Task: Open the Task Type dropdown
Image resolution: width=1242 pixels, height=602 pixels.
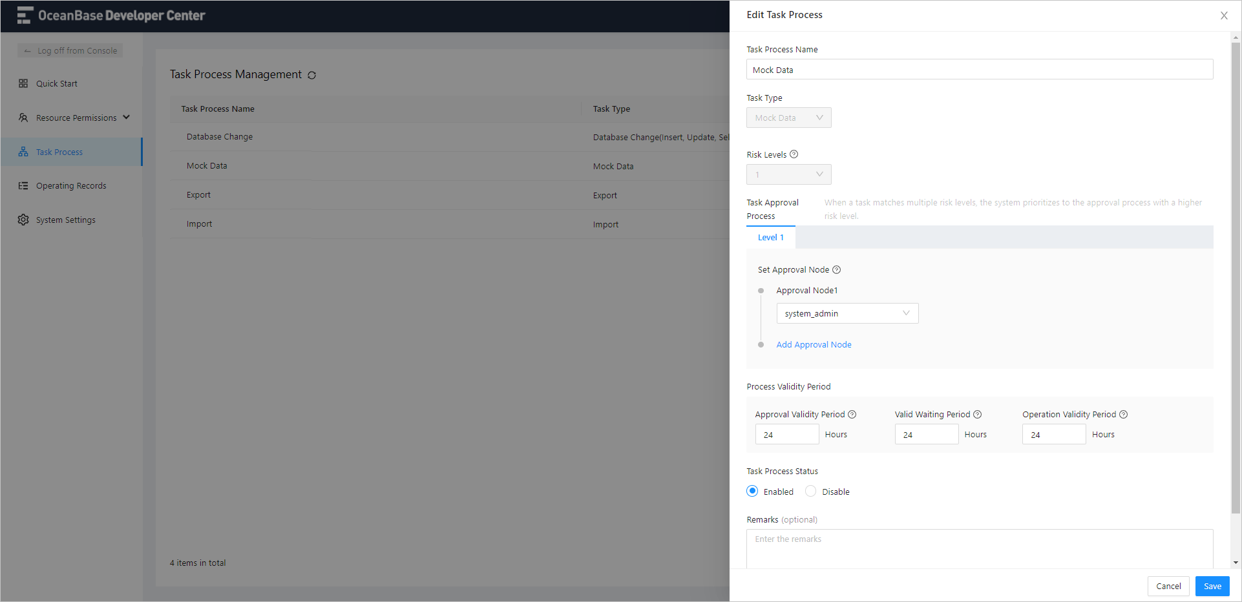Action: [789, 118]
